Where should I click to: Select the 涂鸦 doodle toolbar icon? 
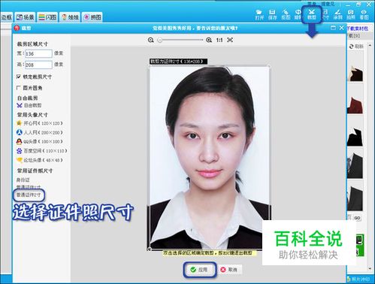click(337, 15)
